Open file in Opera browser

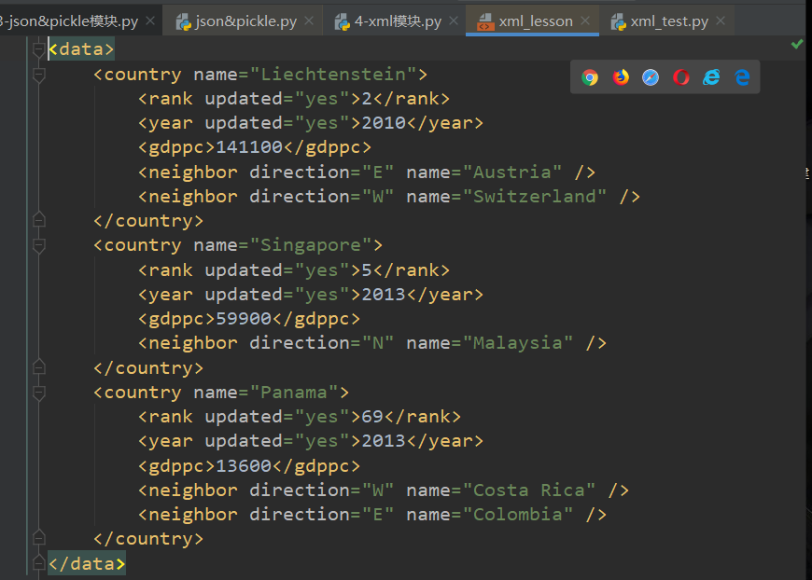[x=681, y=77]
